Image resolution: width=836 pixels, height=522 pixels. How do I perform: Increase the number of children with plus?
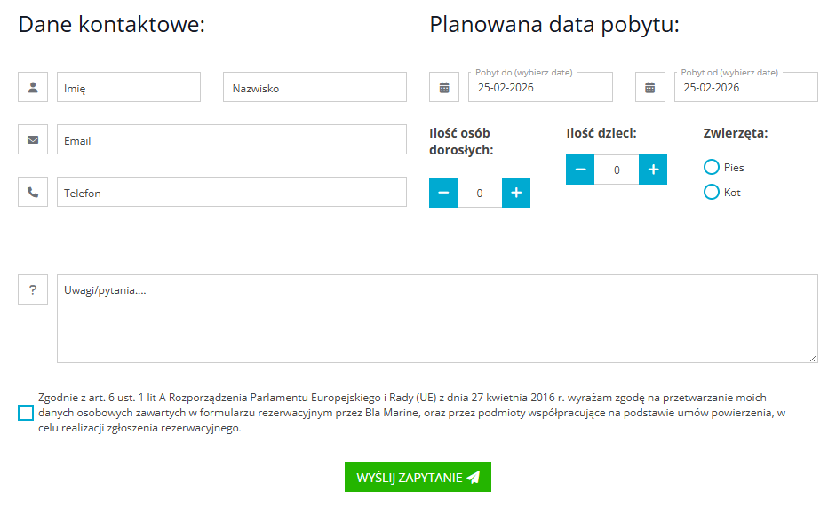coord(653,170)
